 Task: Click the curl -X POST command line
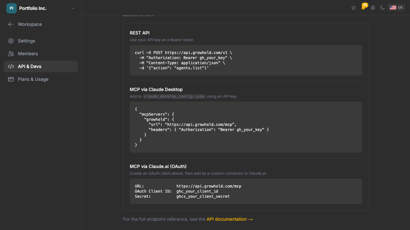184,53
